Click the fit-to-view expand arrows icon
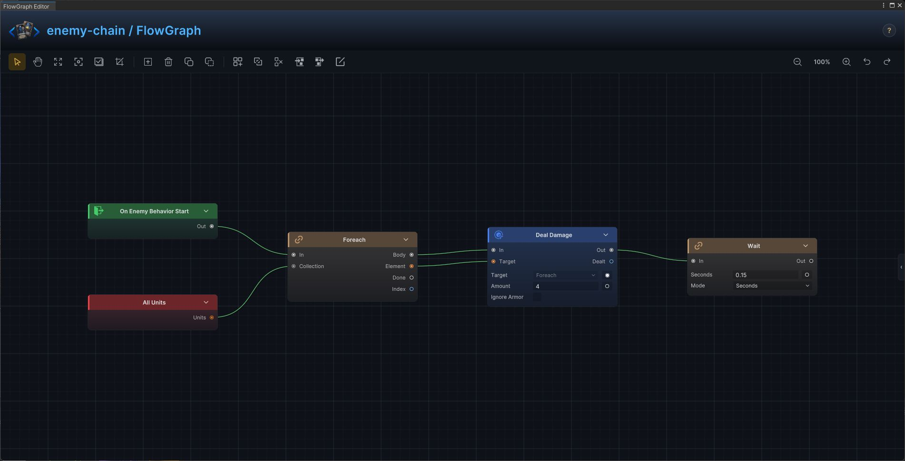Viewport: 905px width, 461px height. point(58,62)
